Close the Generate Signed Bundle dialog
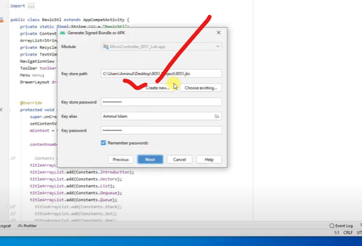Image resolution: width=362 pixels, height=246 pixels. (x=218, y=33)
